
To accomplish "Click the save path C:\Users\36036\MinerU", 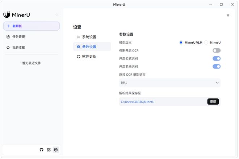I will tap(138, 102).
